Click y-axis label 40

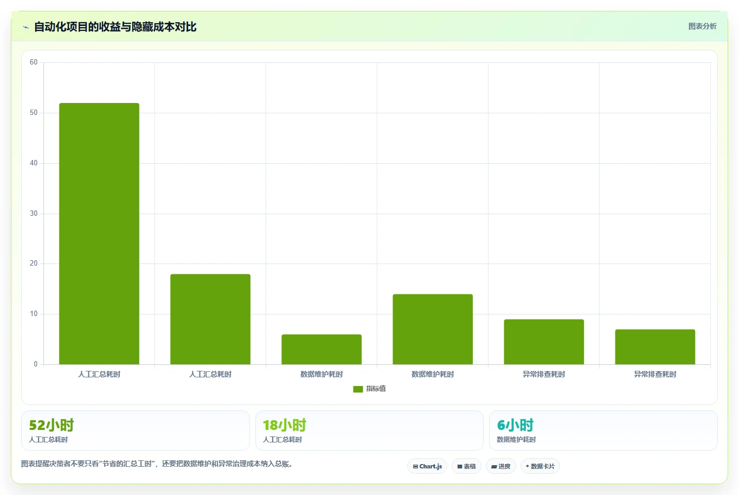click(34, 163)
